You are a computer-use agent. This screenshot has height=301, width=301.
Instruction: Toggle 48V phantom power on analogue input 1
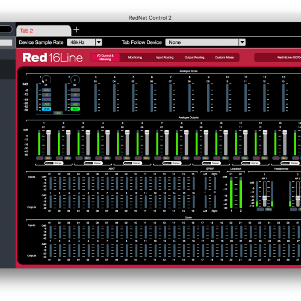tap(46, 90)
